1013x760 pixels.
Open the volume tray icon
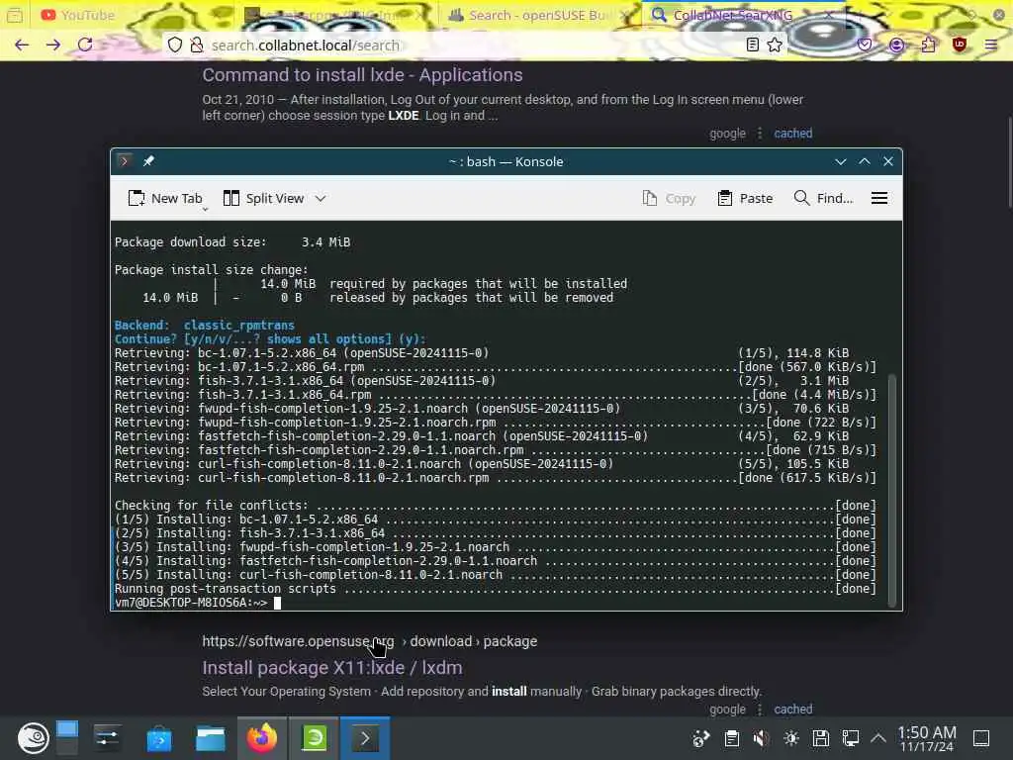(x=762, y=738)
